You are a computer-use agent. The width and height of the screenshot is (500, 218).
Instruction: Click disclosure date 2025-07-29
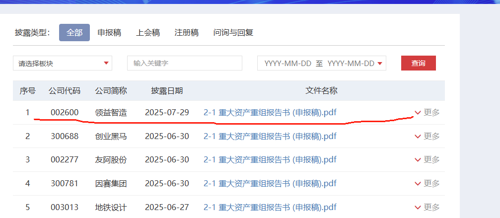coord(167,113)
